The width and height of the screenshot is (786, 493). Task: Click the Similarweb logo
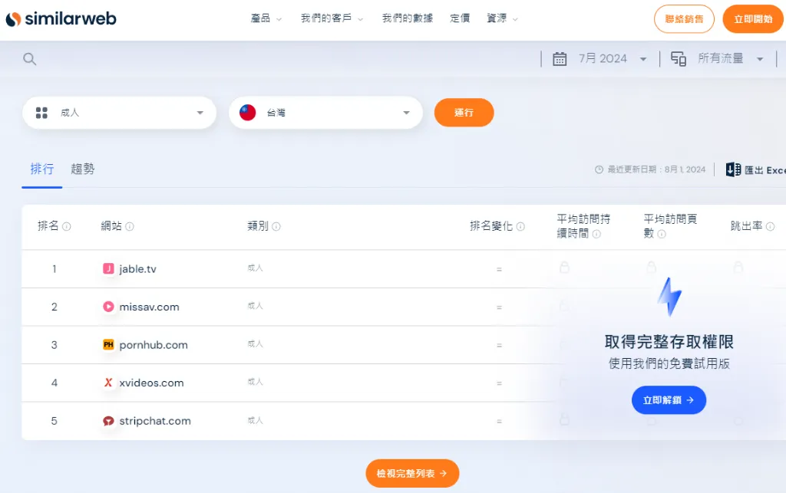(61, 18)
